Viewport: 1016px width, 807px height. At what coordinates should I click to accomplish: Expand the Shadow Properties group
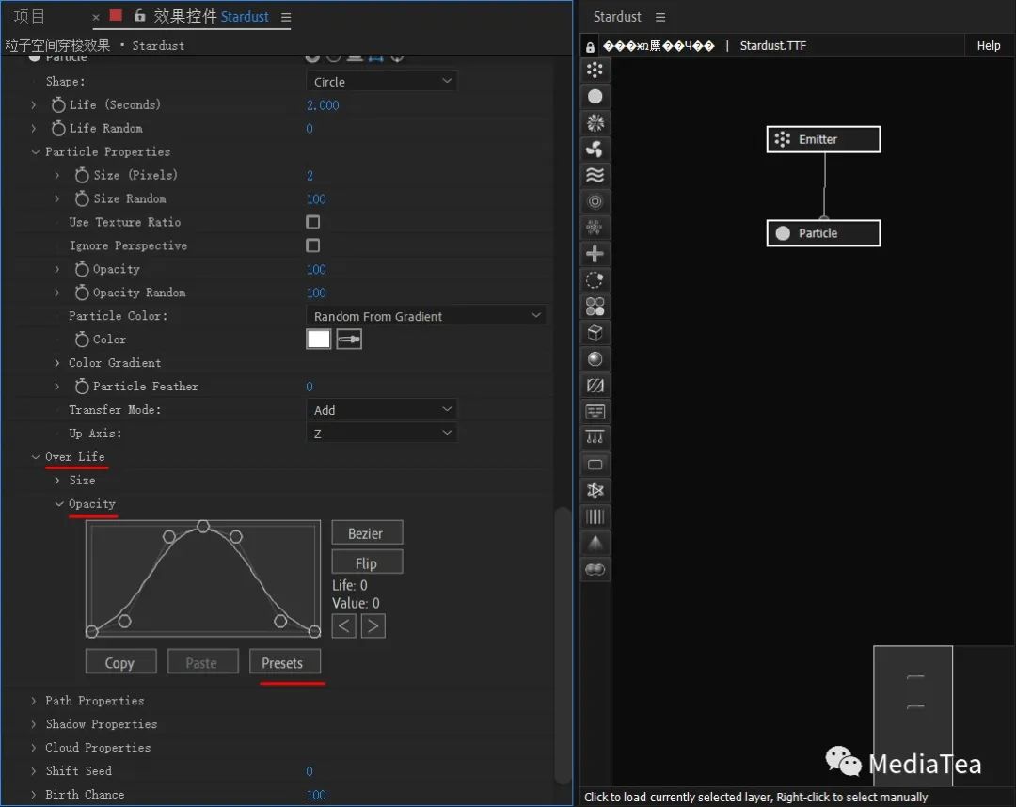click(34, 724)
